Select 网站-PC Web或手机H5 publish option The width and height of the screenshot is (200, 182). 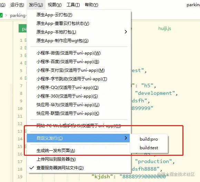pyautogui.click(x=79, y=126)
